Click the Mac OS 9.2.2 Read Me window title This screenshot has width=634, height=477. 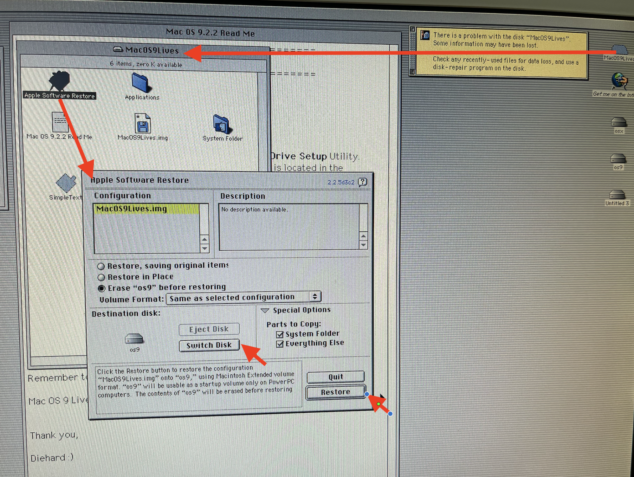pos(210,32)
